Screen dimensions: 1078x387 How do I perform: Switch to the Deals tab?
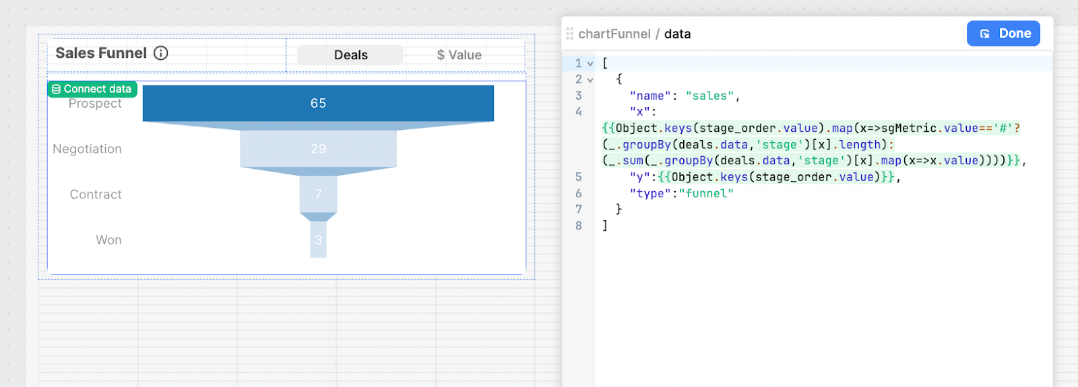(x=350, y=55)
